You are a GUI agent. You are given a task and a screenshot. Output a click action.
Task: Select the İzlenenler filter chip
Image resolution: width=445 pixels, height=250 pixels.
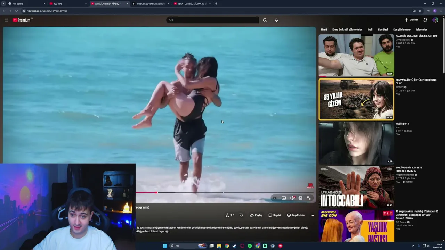421,30
